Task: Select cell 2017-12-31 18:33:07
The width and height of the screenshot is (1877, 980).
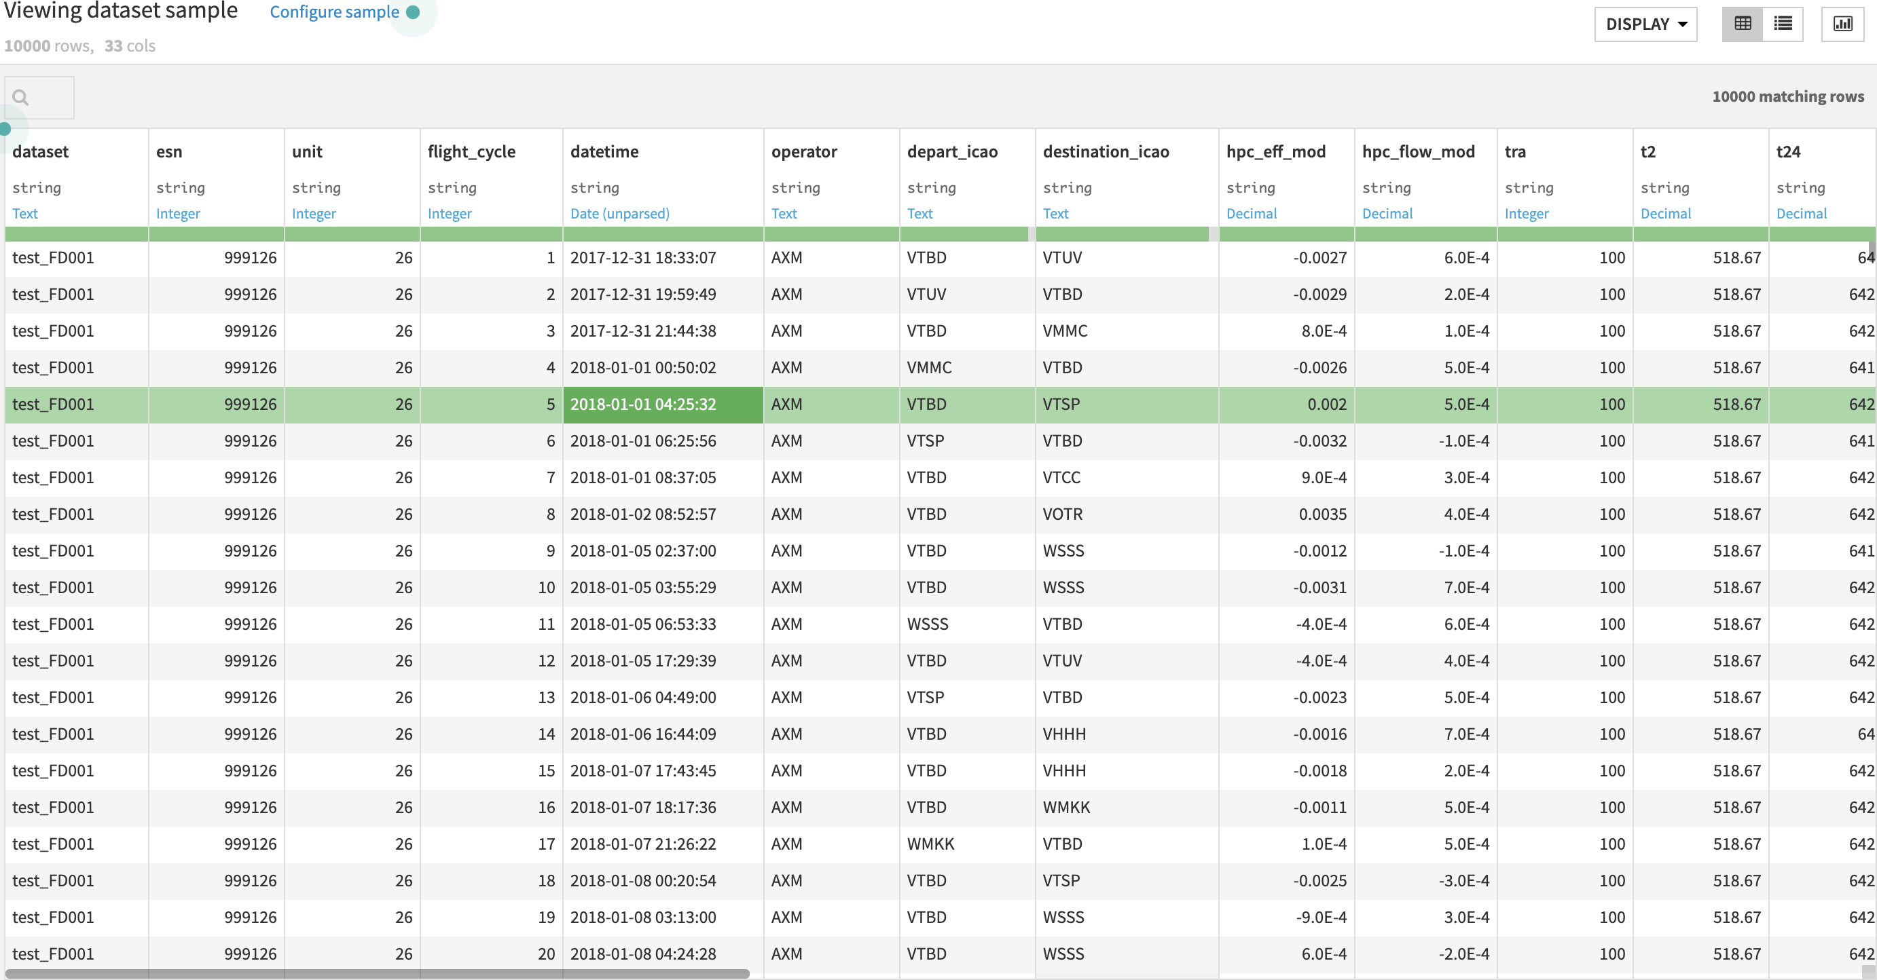Action: tap(663, 258)
